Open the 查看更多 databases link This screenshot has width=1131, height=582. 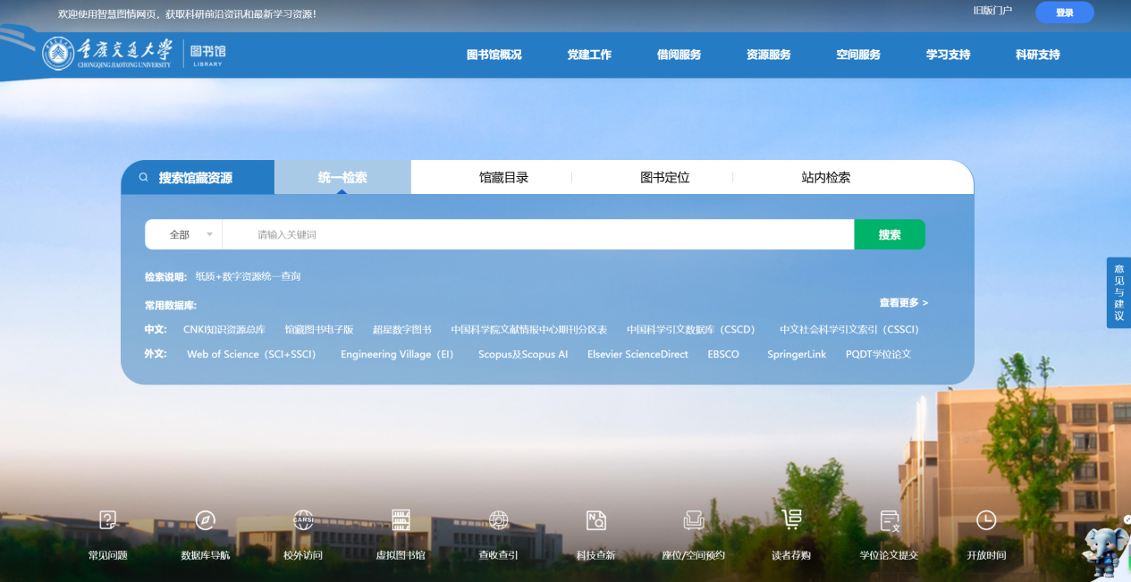point(903,303)
